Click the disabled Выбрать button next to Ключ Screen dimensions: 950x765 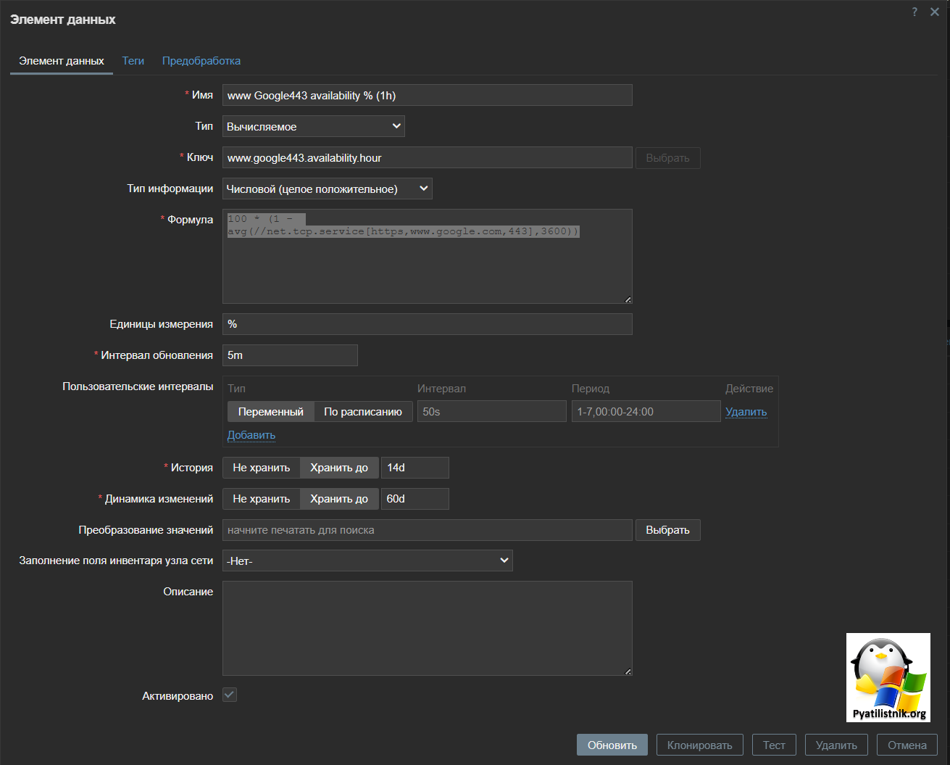click(x=668, y=158)
